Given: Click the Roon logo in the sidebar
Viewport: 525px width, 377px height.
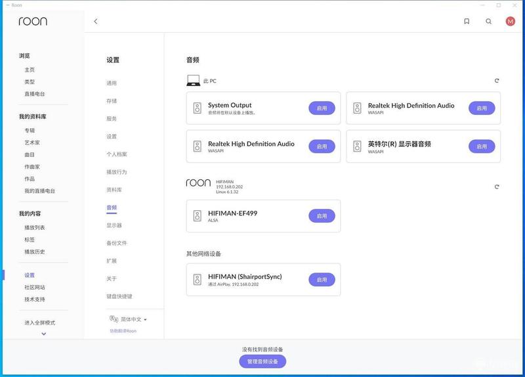Looking at the screenshot, I should (x=33, y=22).
